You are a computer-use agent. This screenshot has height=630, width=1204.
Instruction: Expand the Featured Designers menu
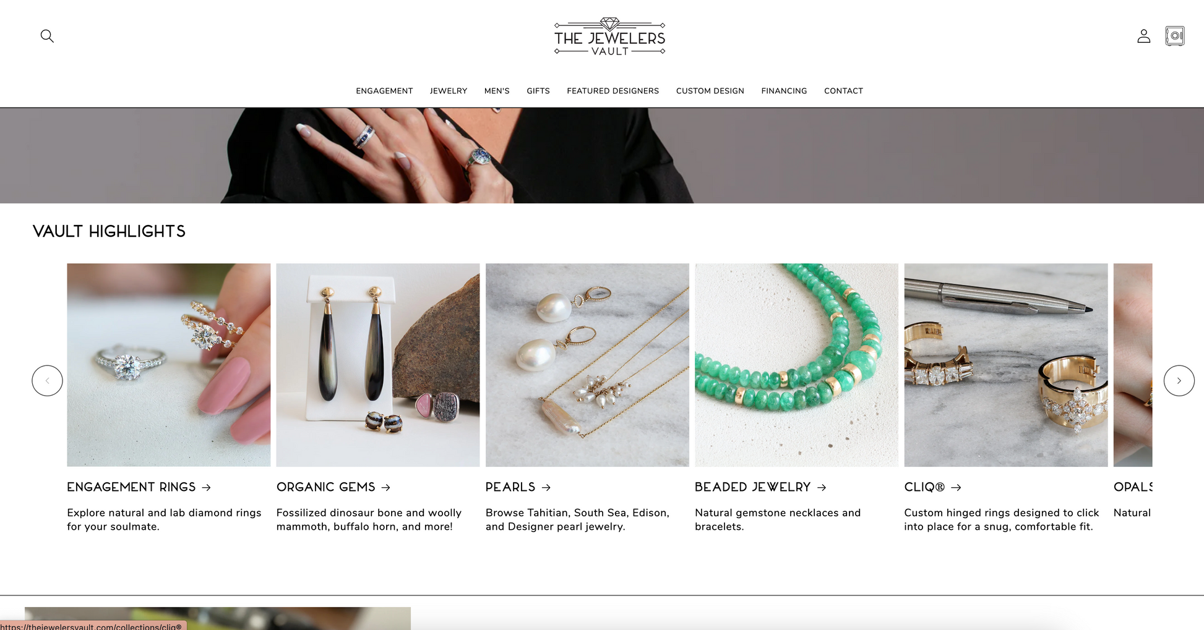click(613, 91)
